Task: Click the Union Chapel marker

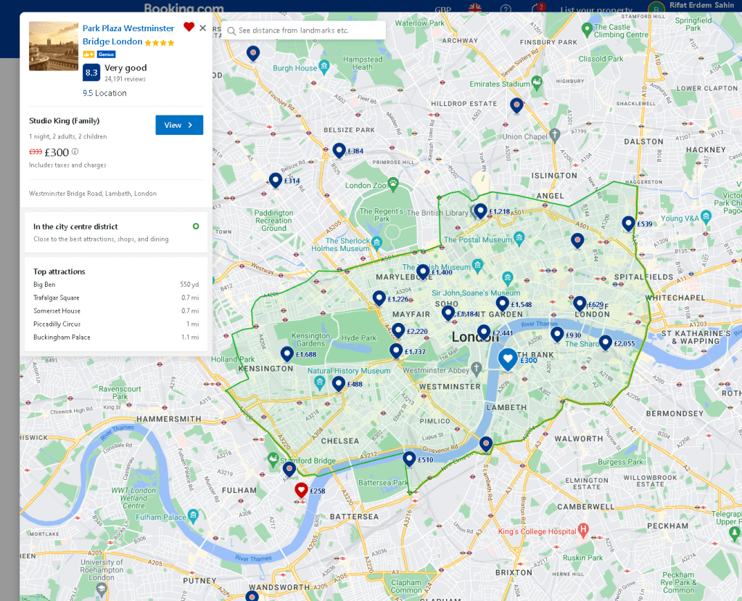Action: pyautogui.click(x=555, y=135)
